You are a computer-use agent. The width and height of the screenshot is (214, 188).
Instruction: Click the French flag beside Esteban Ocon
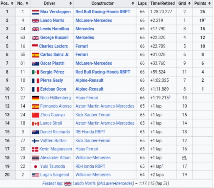35,89
